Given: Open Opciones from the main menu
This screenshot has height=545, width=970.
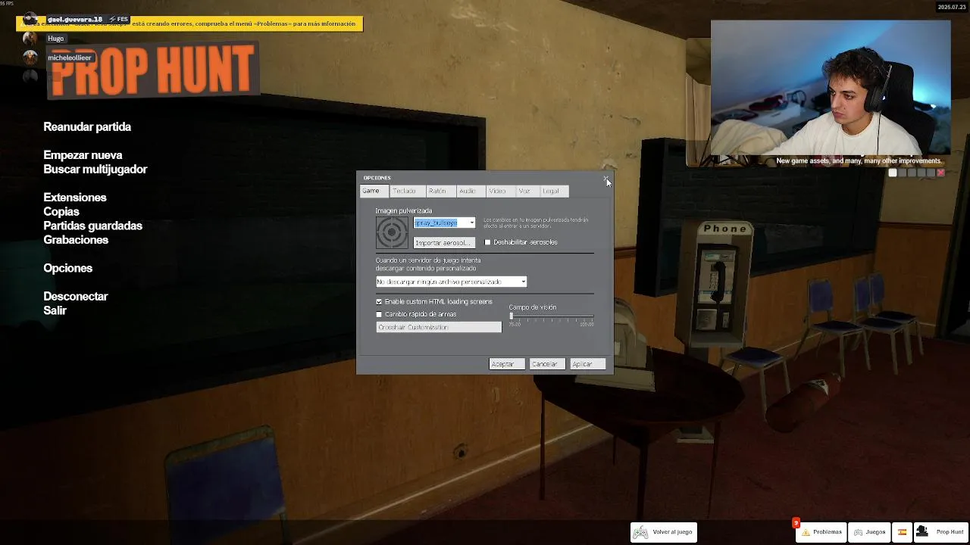Looking at the screenshot, I should pos(68,268).
